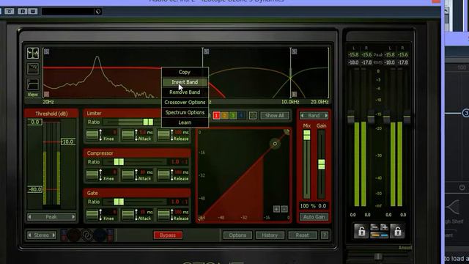Click the Compressor Ratio slider handle
Screen dimensions: 469x264
[x=119, y=162]
